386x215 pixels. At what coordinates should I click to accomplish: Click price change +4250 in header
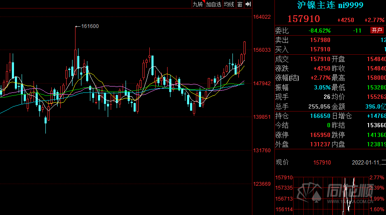[x=346, y=20]
